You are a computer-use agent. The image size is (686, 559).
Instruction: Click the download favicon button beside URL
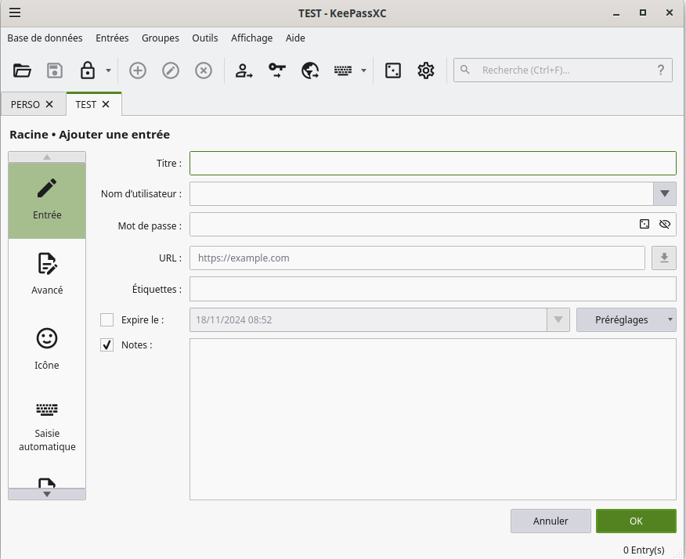pyautogui.click(x=664, y=258)
